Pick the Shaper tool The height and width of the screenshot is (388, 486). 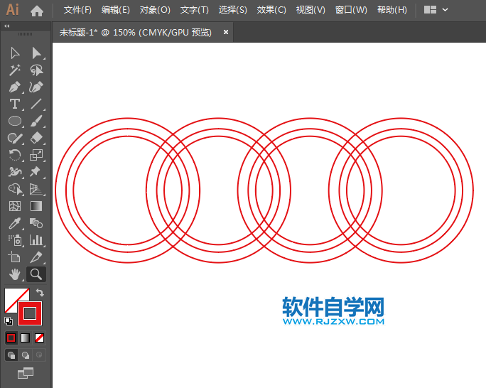click(x=15, y=138)
